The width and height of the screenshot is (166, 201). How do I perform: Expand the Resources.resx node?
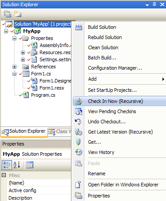pos(23,52)
